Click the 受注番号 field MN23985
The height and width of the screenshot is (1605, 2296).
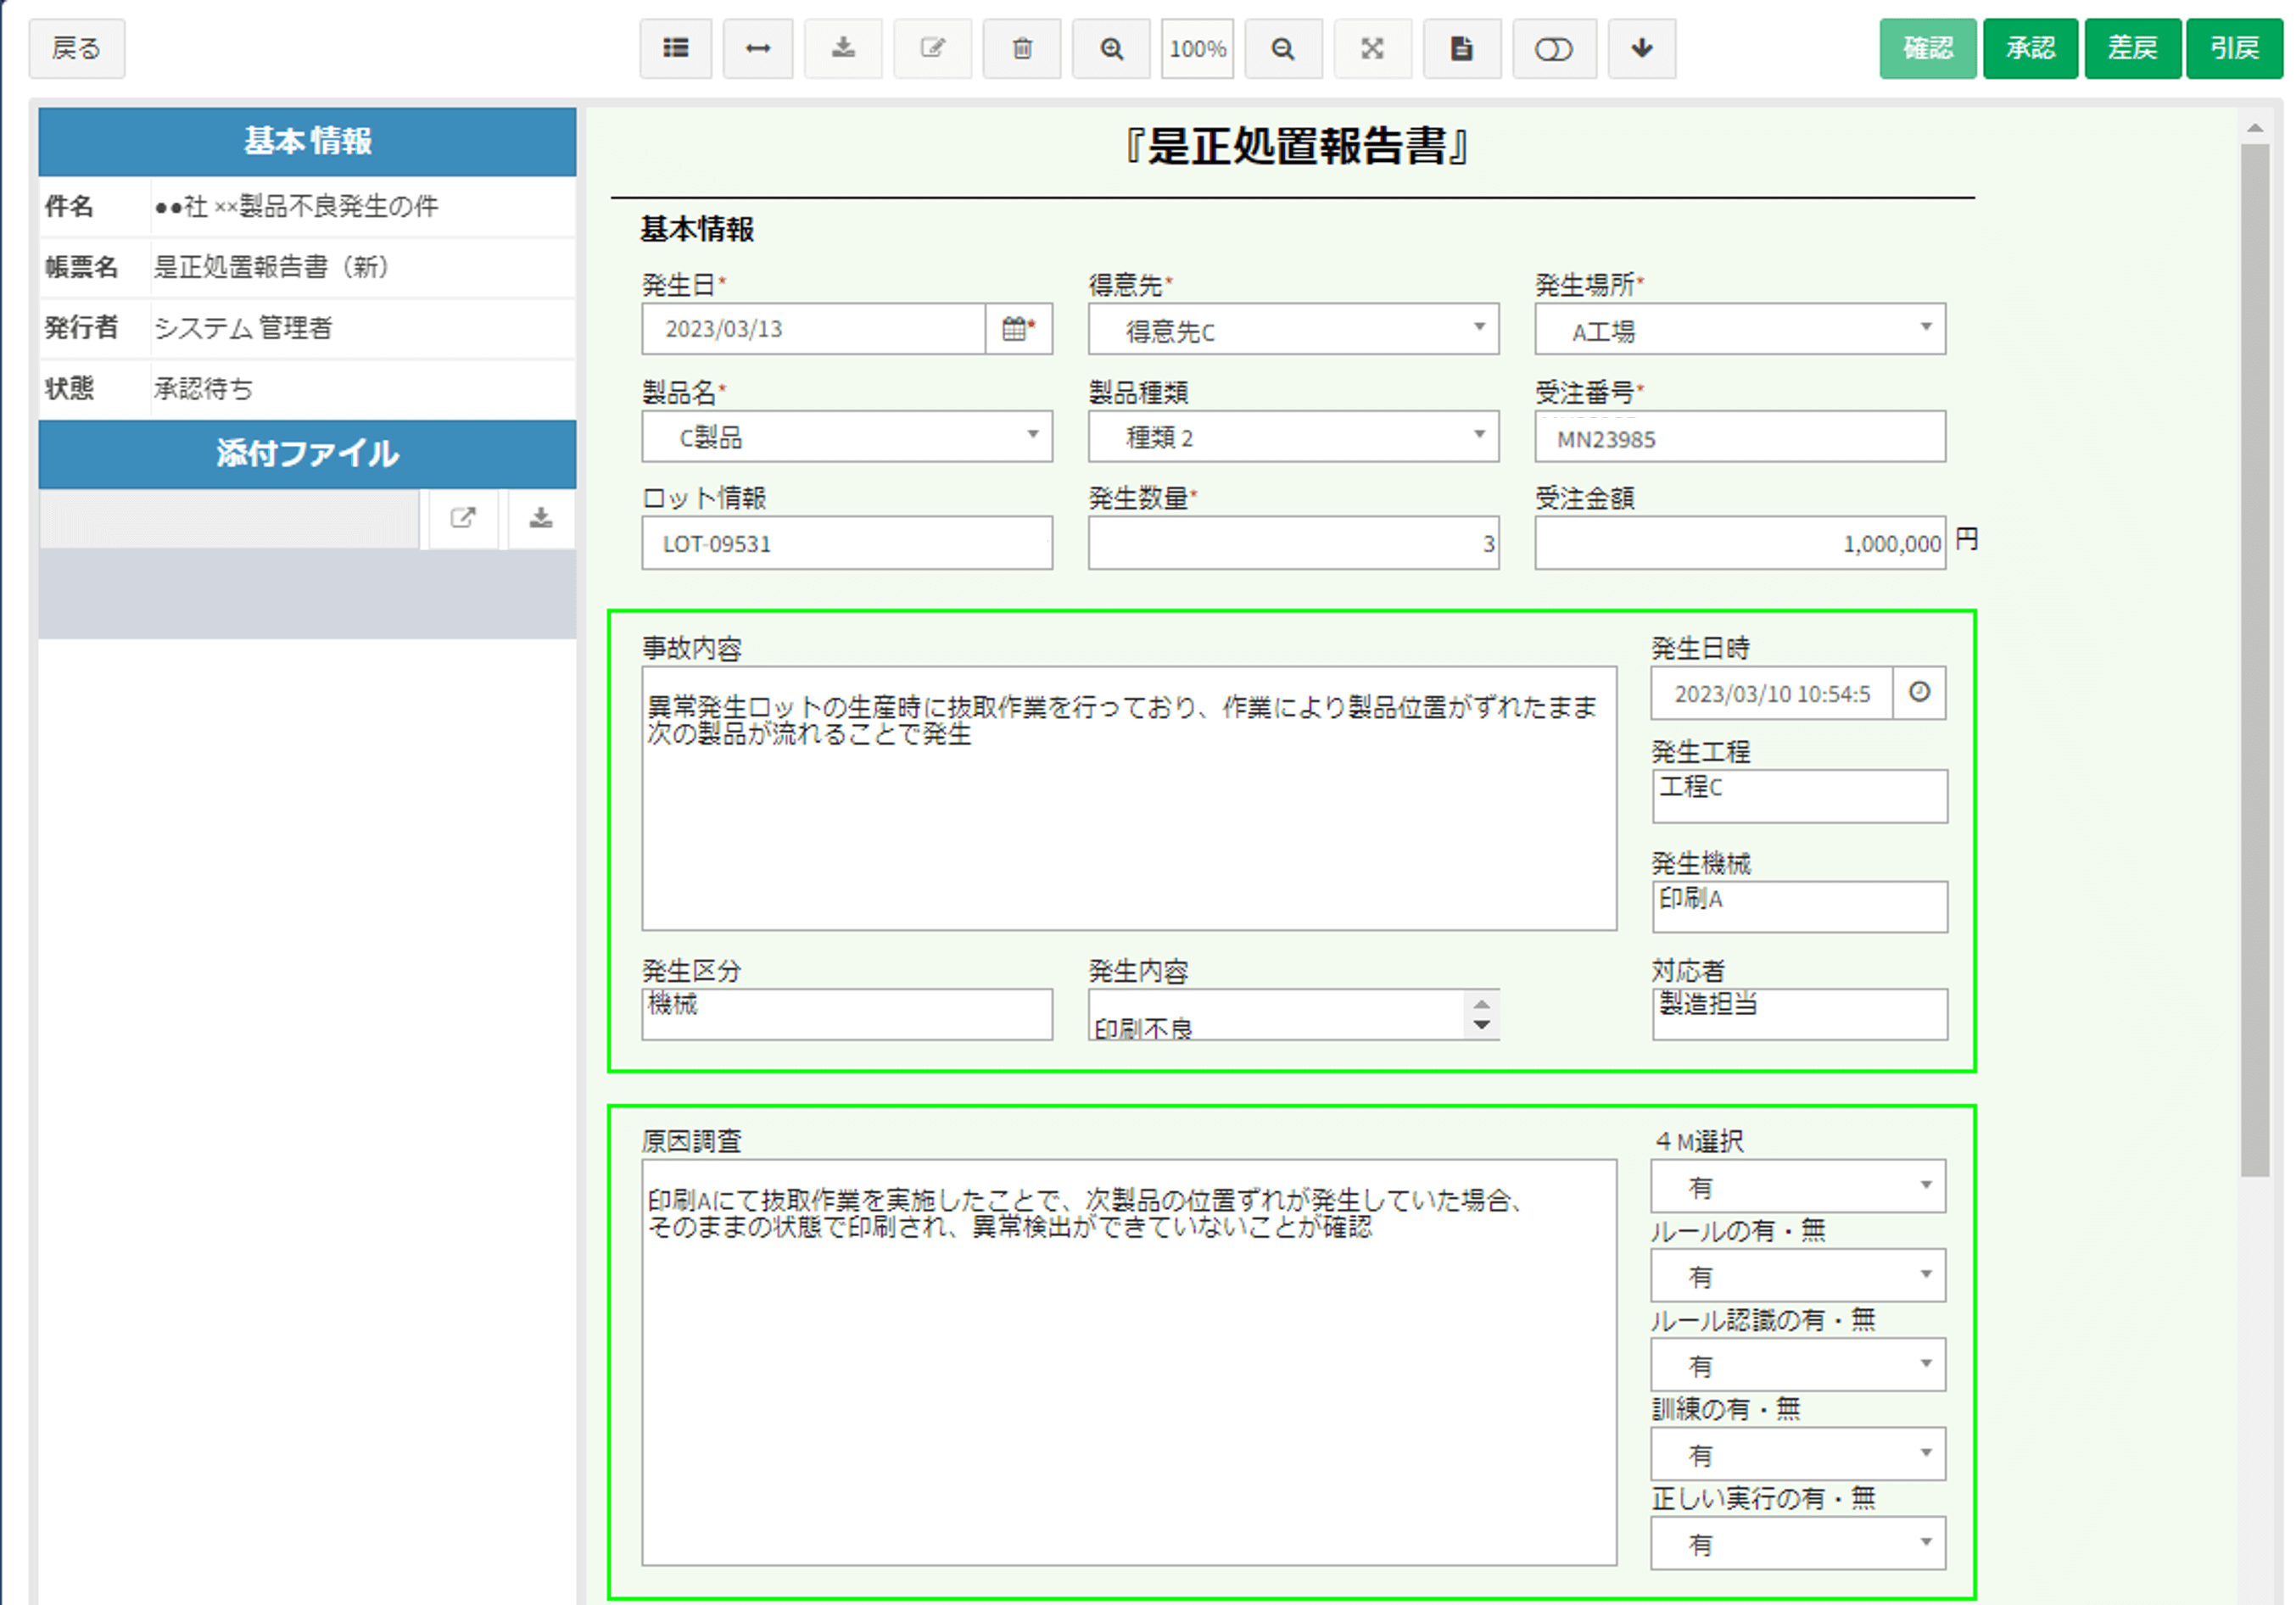tap(1740, 437)
